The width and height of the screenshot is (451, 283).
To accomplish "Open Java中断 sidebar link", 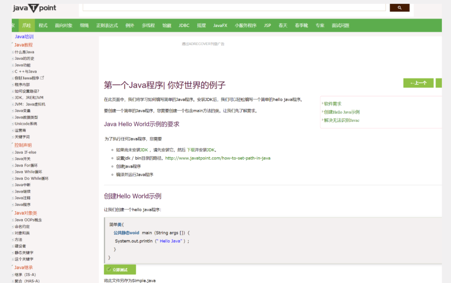I will pyautogui.click(x=22, y=185).
